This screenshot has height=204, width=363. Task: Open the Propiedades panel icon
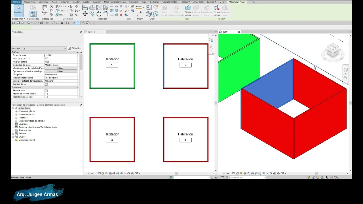(33, 13)
